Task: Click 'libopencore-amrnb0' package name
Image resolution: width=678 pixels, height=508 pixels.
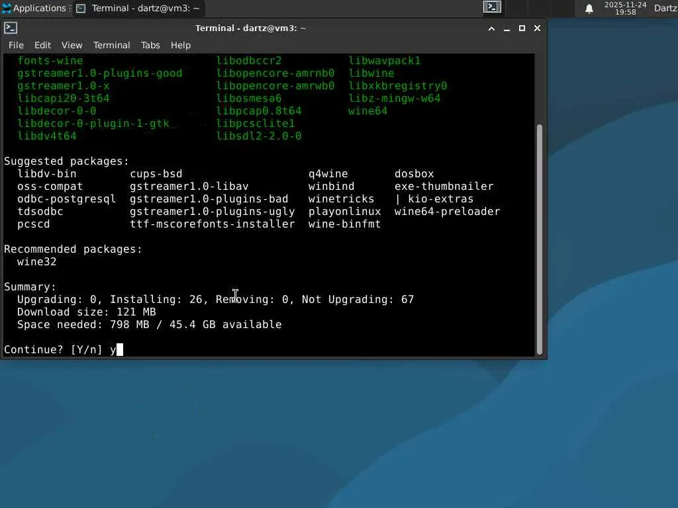Action: tap(275, 73)
